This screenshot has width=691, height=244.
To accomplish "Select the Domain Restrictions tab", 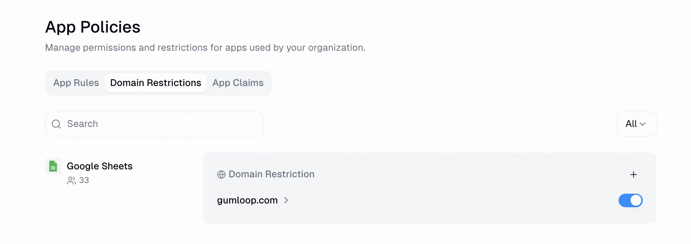I will [x=155, y=83].
